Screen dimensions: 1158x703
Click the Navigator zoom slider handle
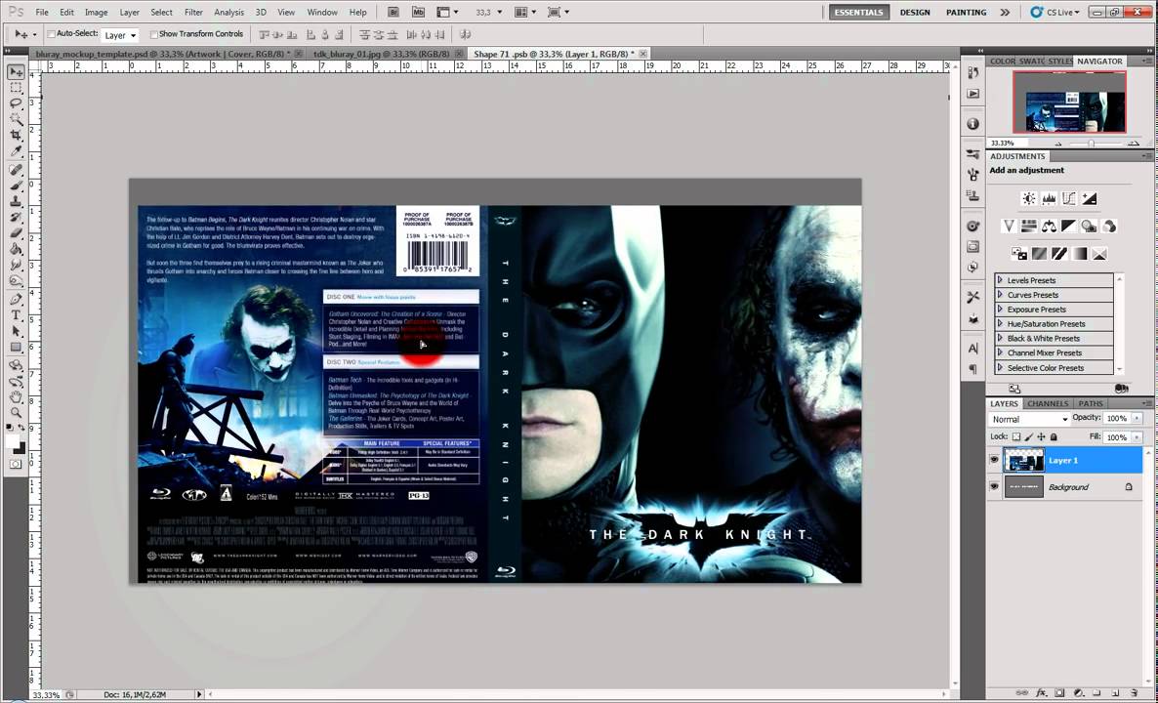coord(1091,144)
